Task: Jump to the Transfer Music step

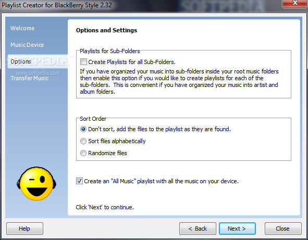Action: coord(30,78)
